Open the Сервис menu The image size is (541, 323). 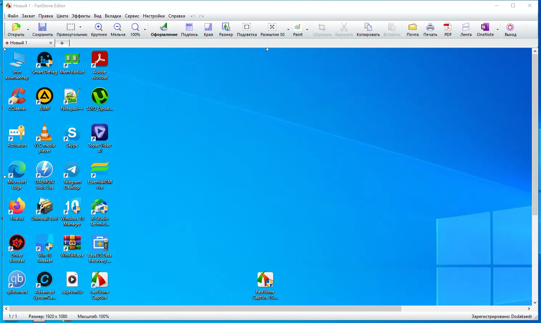[x=132, y=16]
